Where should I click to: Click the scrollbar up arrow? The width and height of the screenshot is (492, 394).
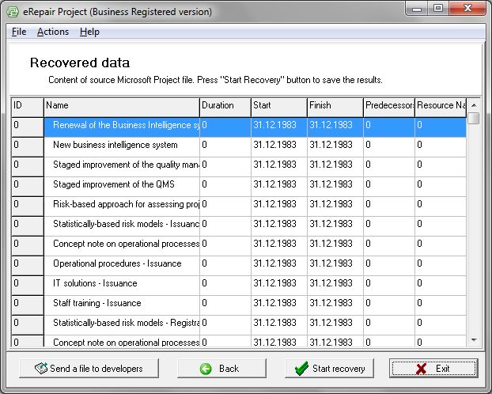point(474,105)
